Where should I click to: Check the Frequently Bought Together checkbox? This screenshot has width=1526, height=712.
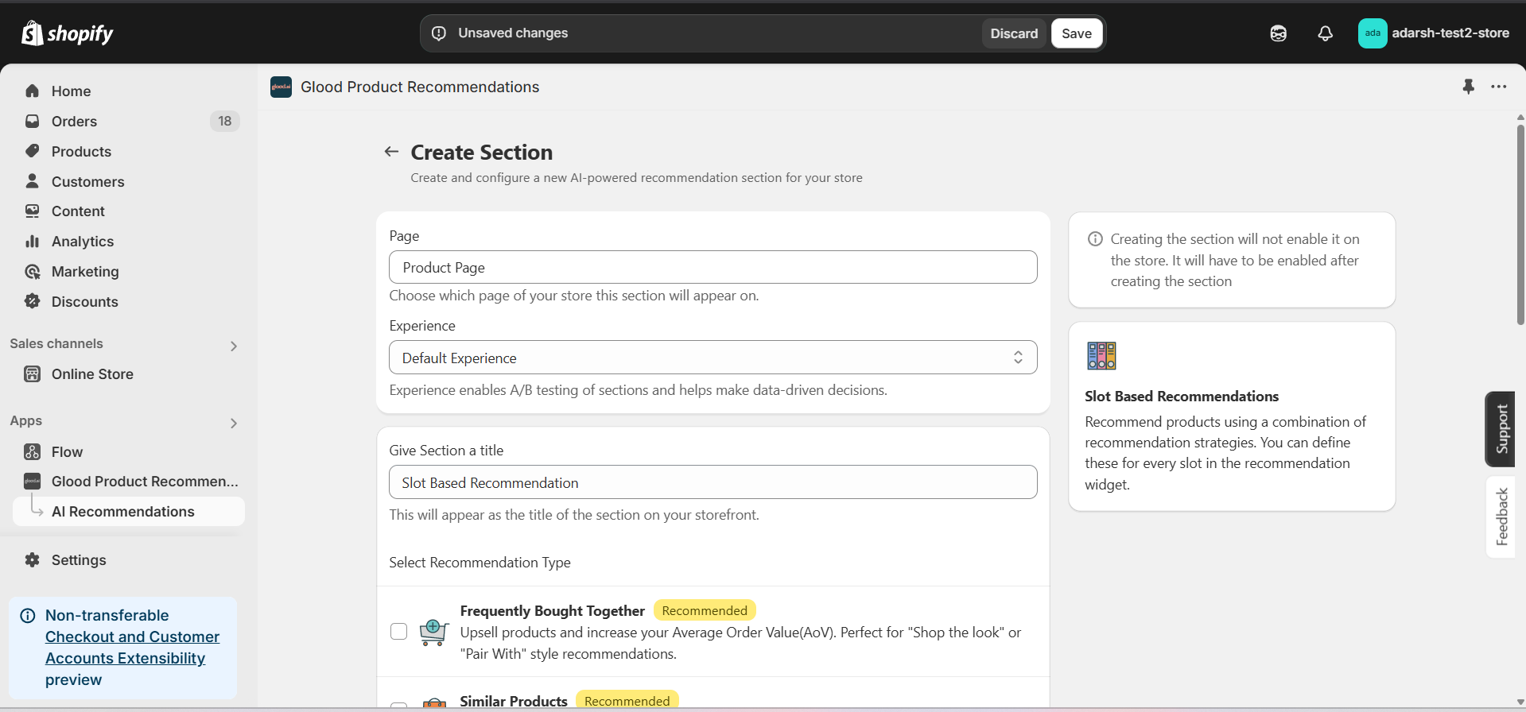399,632
